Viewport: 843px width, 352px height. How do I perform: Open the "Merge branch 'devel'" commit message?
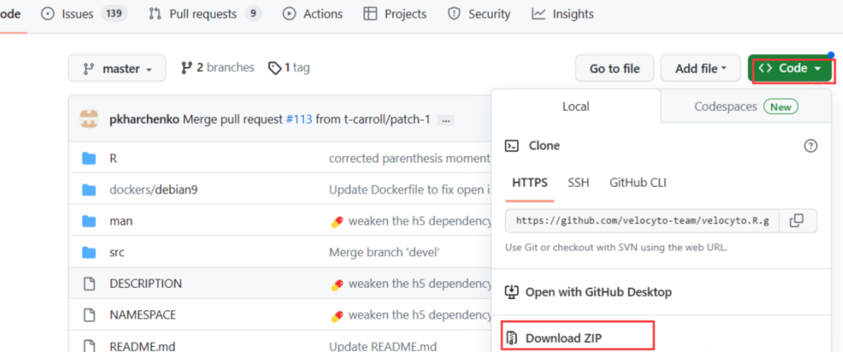(x=384, y=252)
